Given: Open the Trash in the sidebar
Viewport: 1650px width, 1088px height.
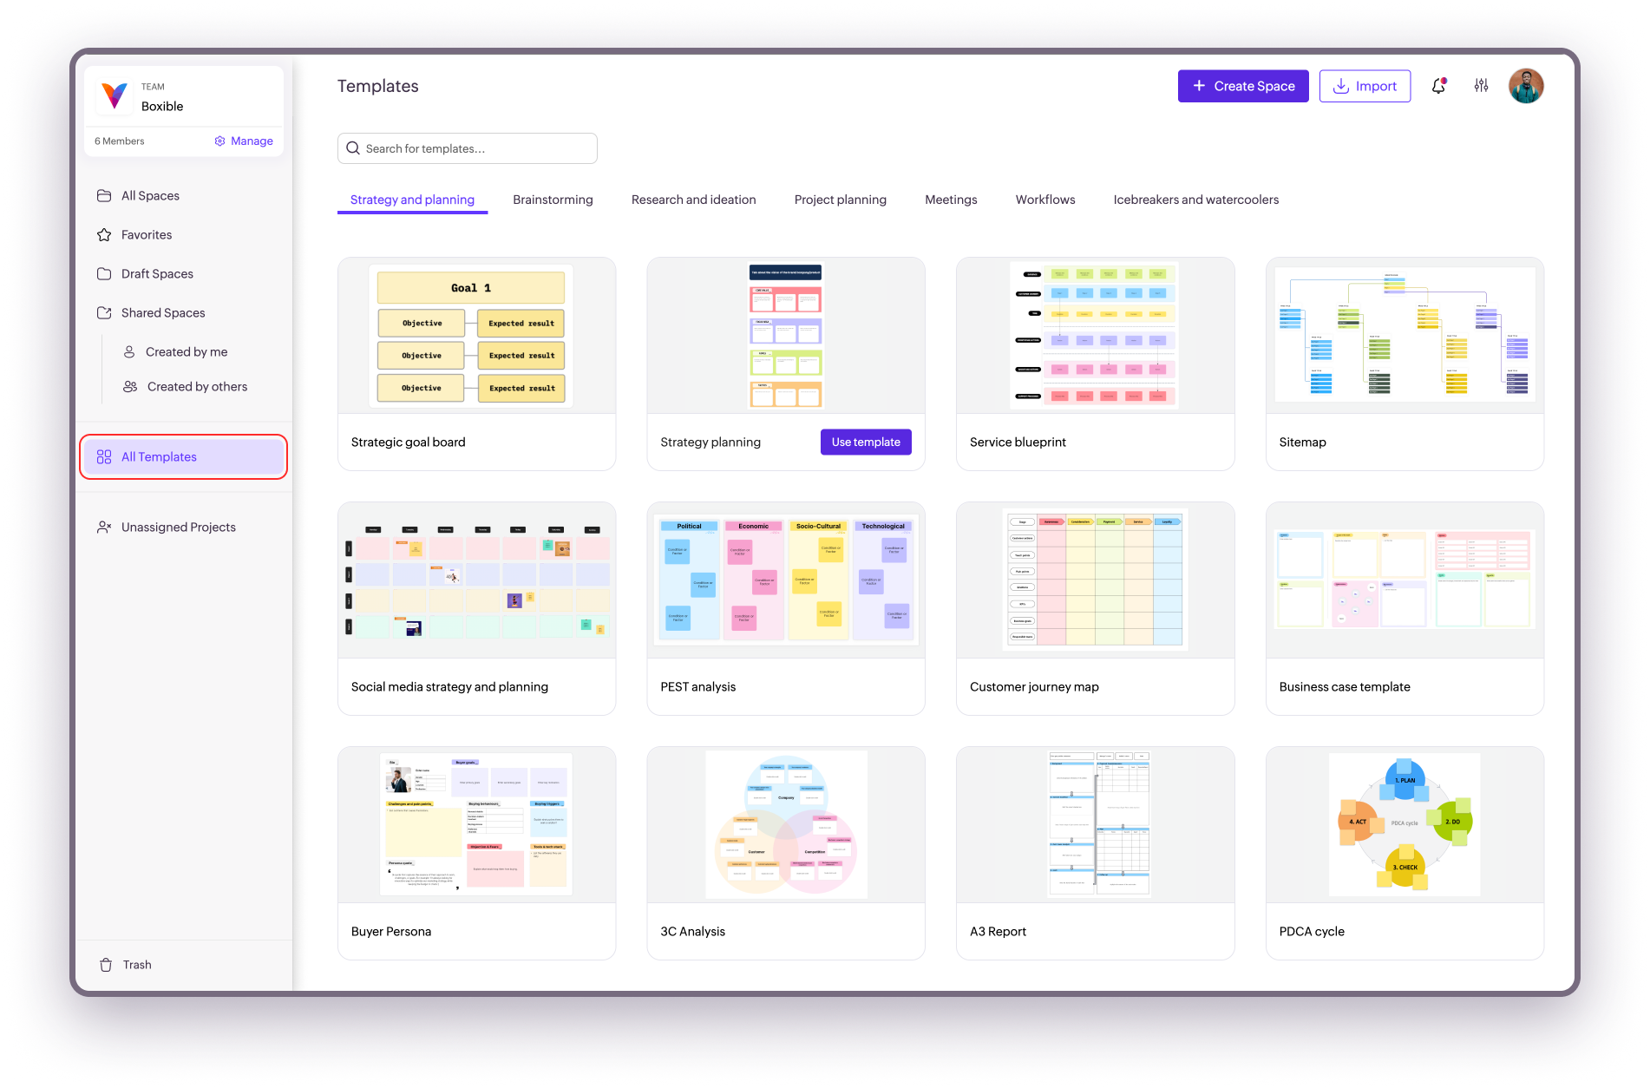Looking at the screenshot, I should [136, 965].
